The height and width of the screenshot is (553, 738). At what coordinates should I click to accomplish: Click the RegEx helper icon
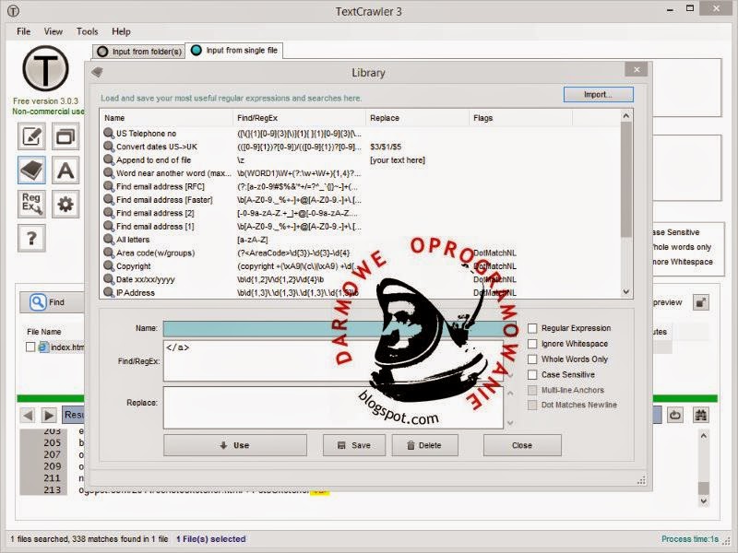pos(31,205)
